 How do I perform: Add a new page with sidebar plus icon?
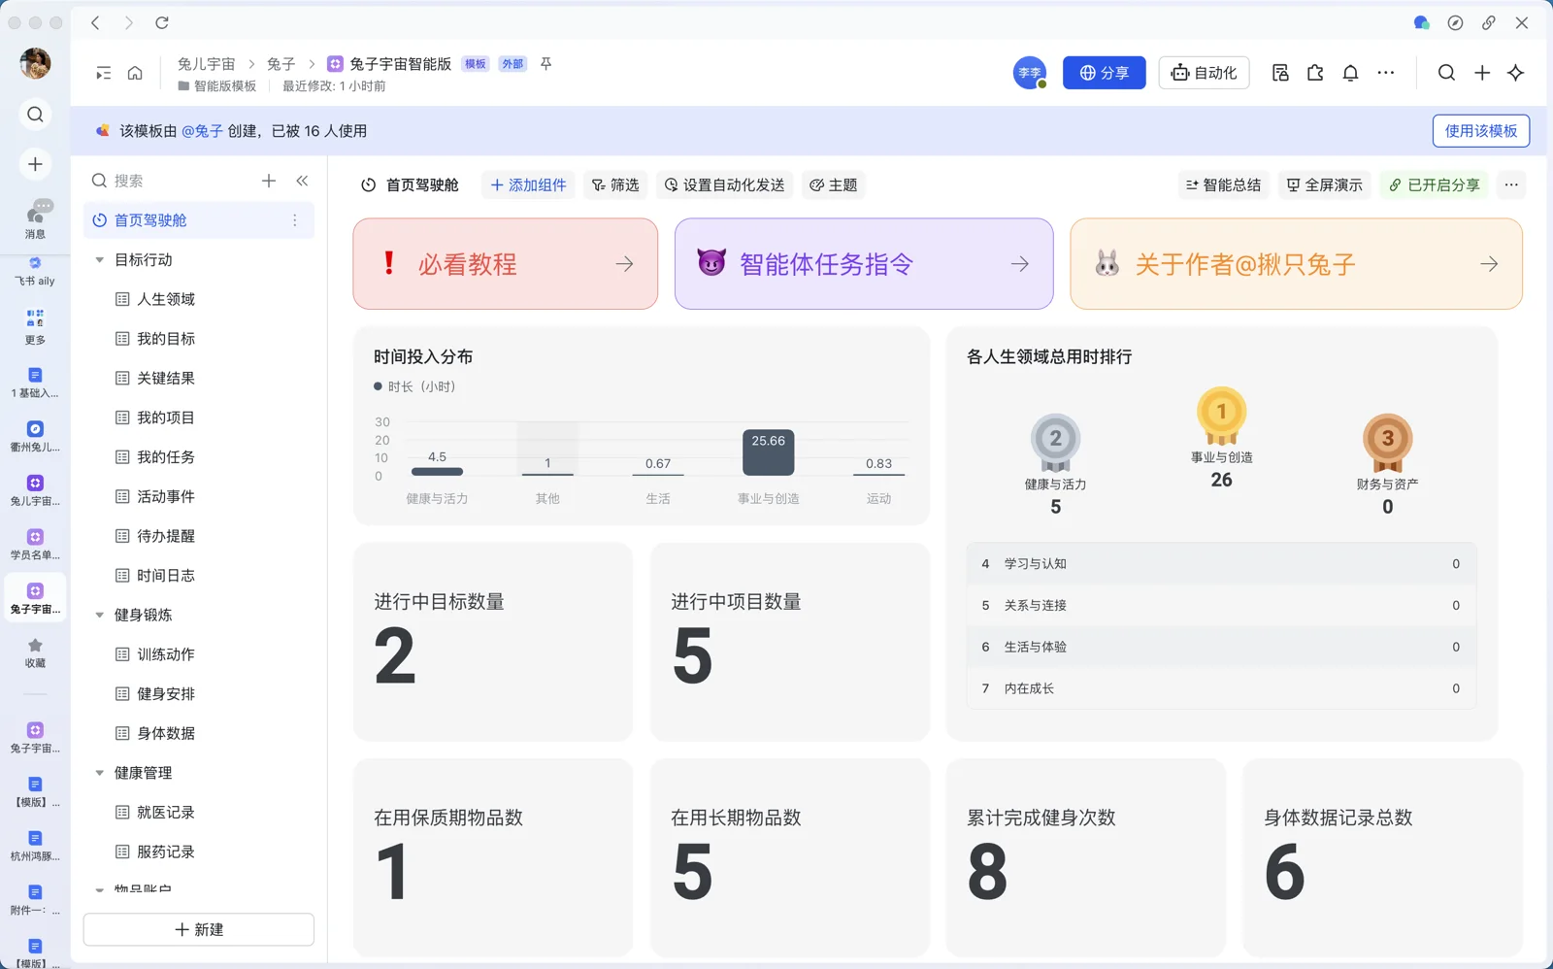coord(269,181)
